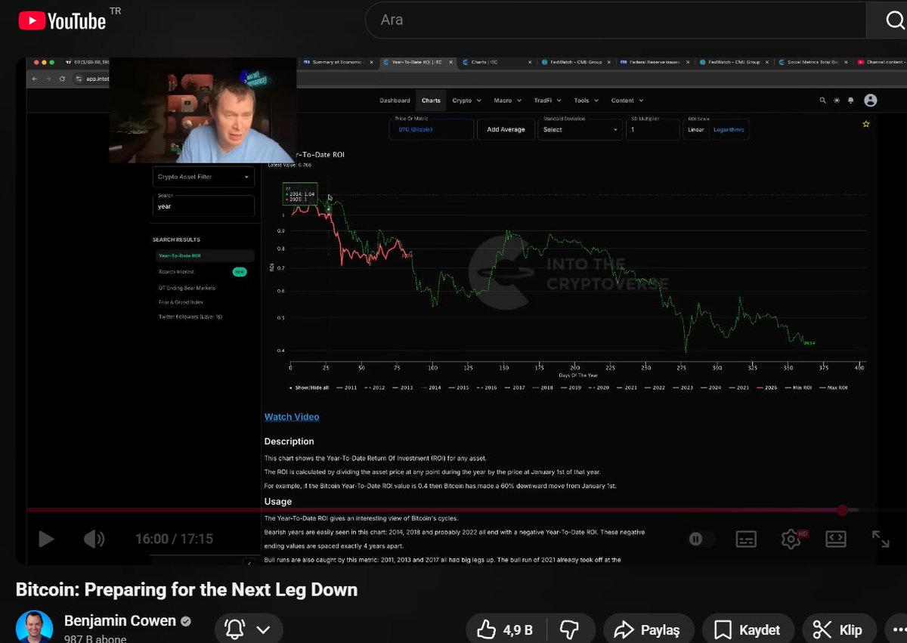Expand the notification options chevron
This screenshot has width=907, height=643.
click(263, 629)
